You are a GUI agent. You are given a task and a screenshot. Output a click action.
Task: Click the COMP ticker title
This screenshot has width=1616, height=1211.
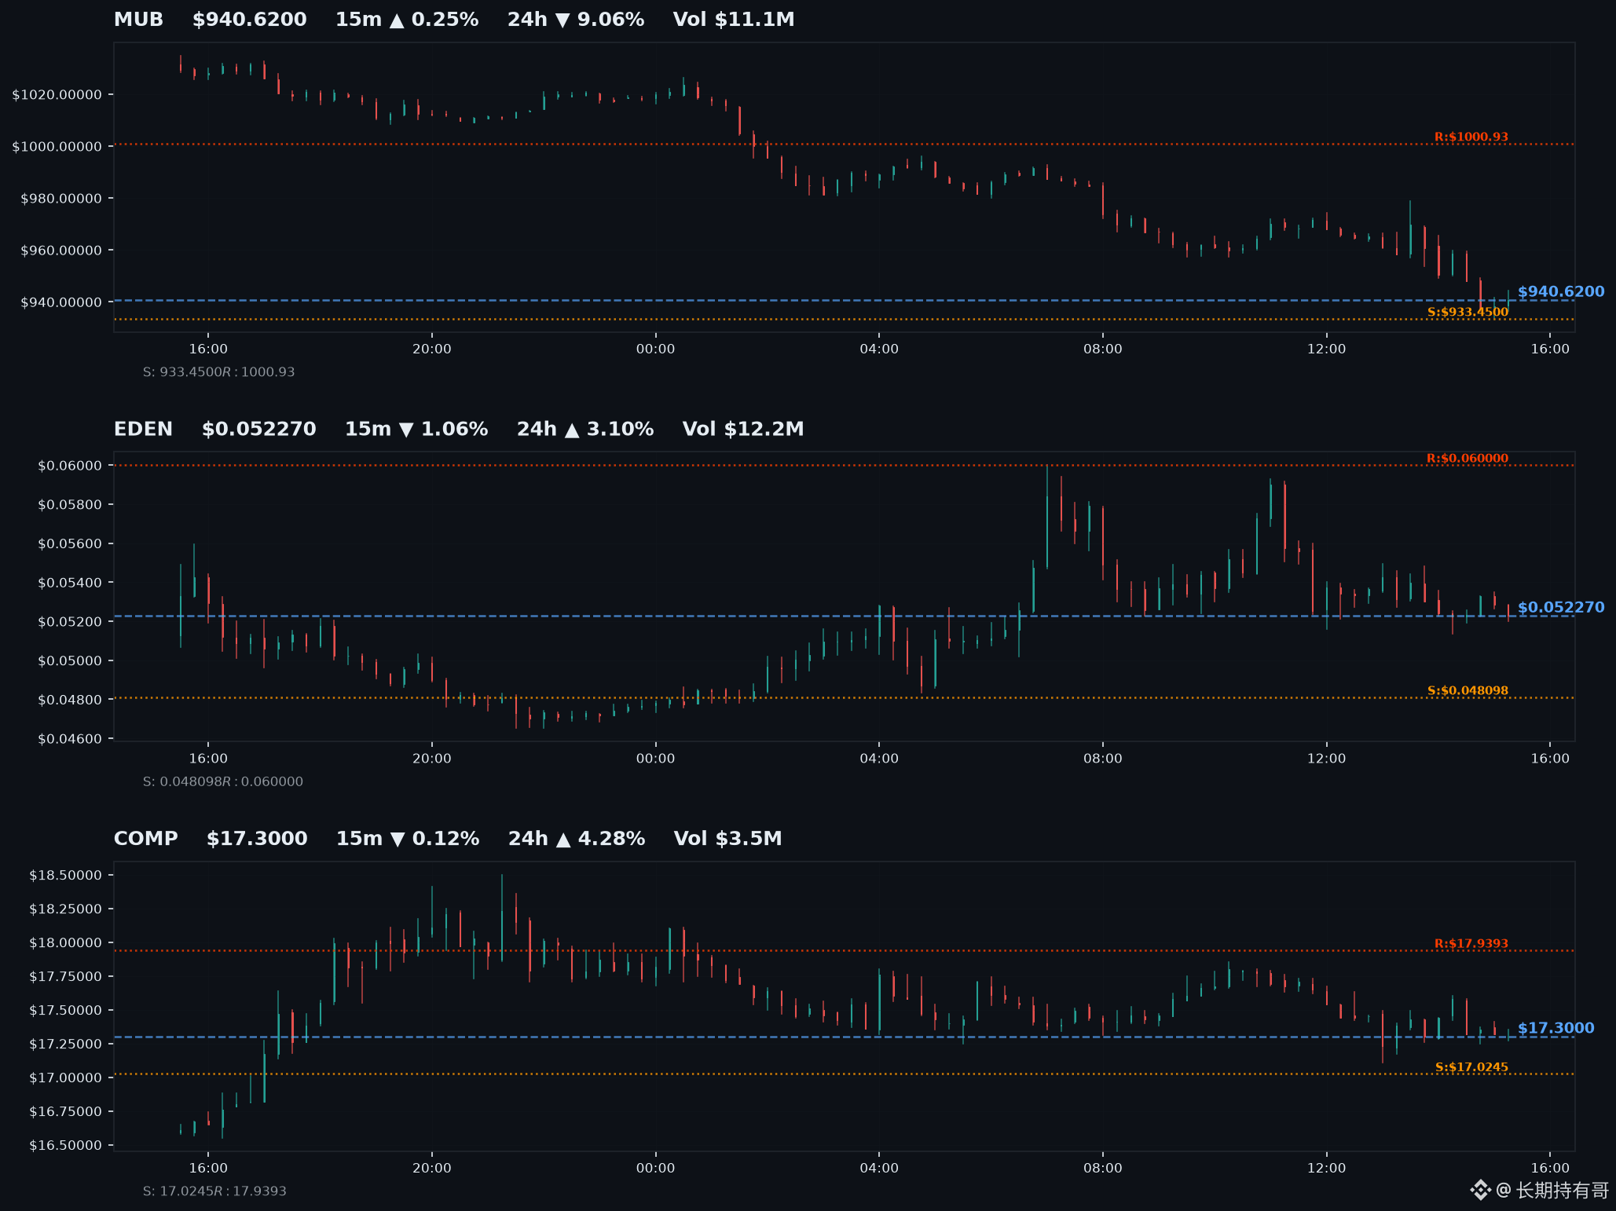coord(146,839)
